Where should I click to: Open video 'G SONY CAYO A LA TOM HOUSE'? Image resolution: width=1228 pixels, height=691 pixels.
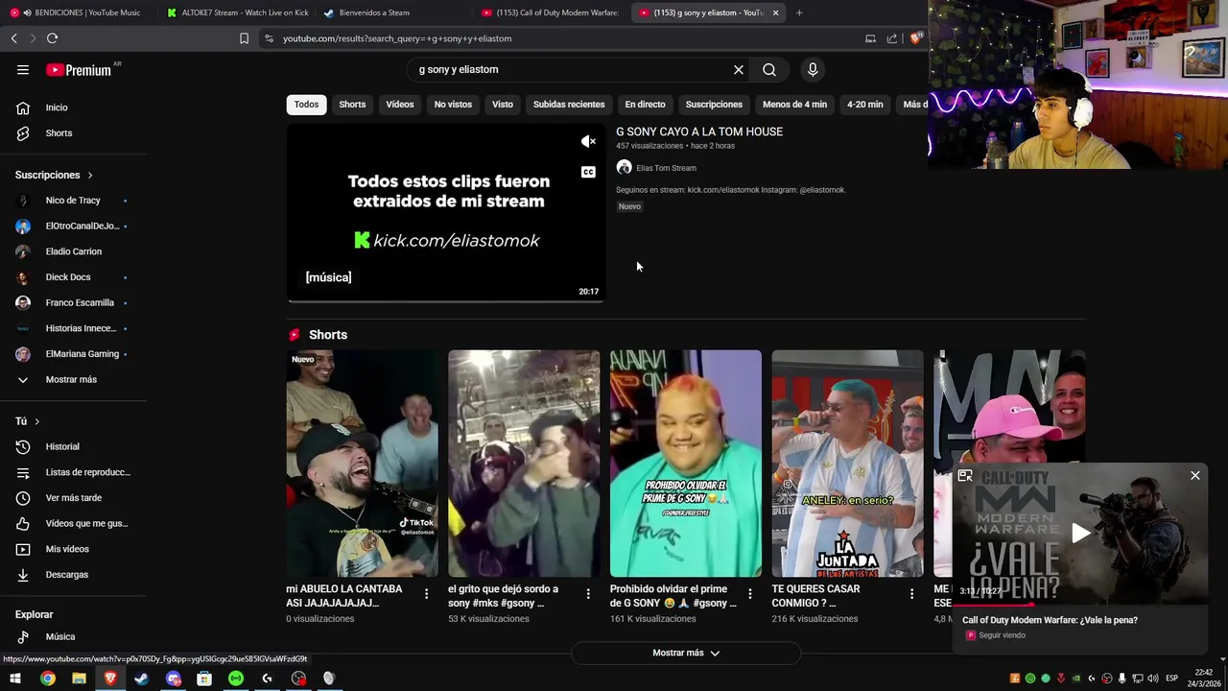point(699,131)
